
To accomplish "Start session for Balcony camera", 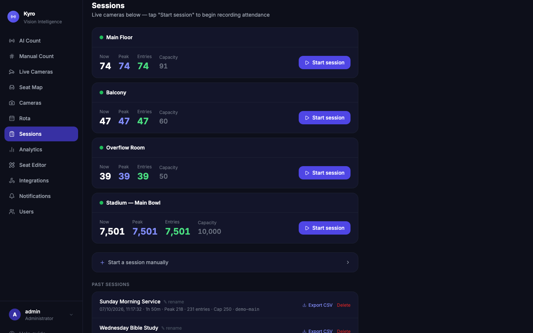I will tap(325, 118).
